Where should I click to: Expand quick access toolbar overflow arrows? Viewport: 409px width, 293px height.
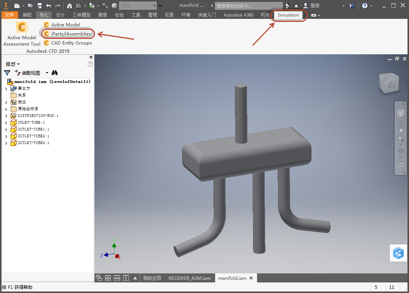coord(160,6)
